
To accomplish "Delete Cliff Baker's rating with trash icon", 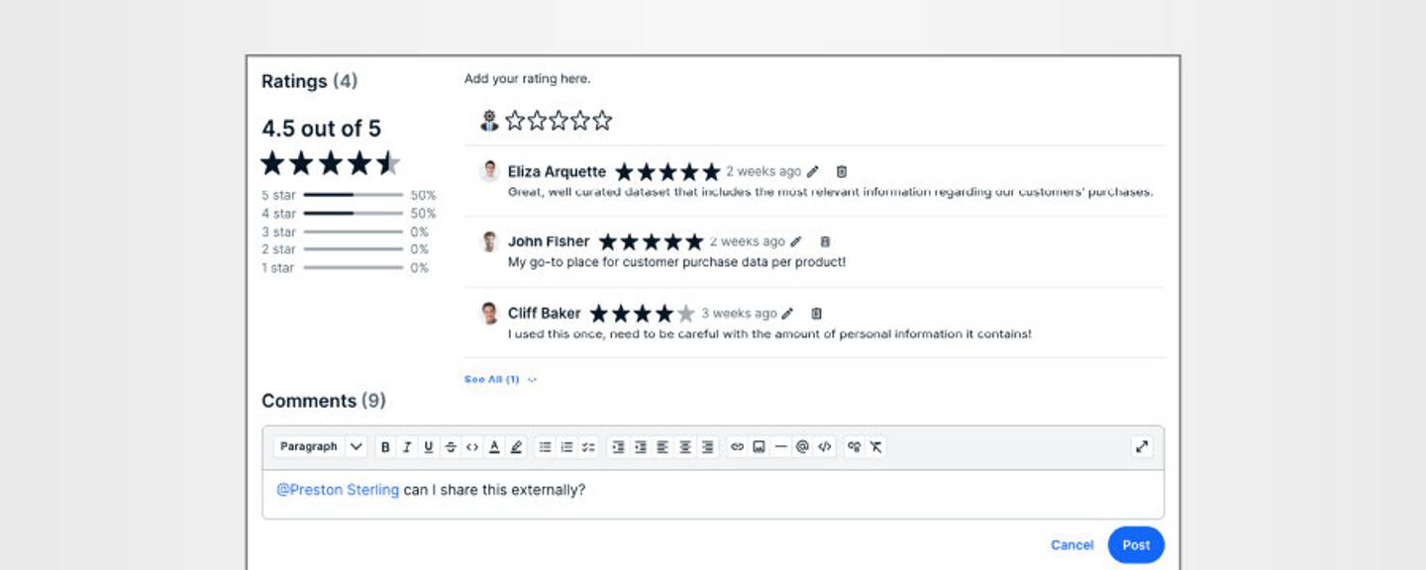I will 817,314.
